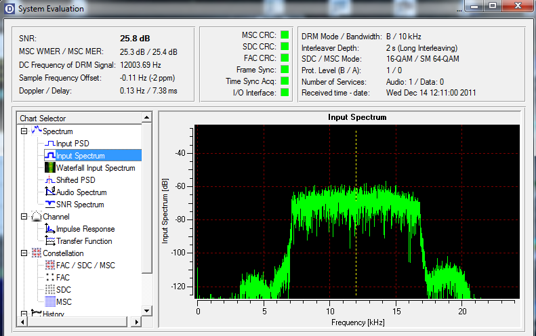Click the System Evaluation window icon
536x336 pixels.
[9, 9]
